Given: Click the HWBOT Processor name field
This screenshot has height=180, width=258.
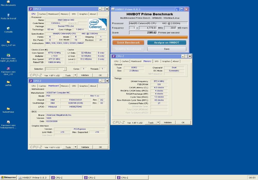Looking at the screenshot, I should [x=158, y=23].
